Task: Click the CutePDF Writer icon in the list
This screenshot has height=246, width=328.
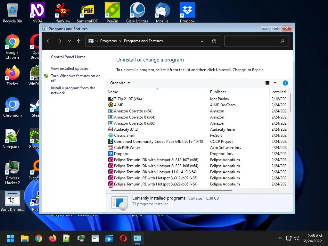Action: tap(111, 147)
